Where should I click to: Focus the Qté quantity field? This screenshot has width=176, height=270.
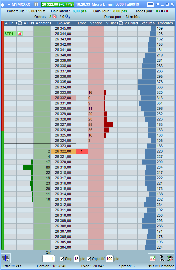point(49,259)
